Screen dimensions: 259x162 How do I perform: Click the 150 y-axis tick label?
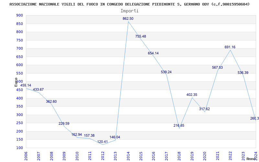coord(19,140)
